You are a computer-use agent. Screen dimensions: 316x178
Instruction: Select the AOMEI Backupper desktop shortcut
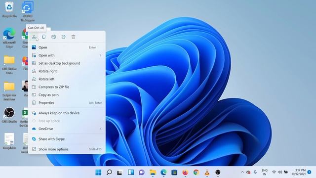pyautogui.click(x=28, y=11)
